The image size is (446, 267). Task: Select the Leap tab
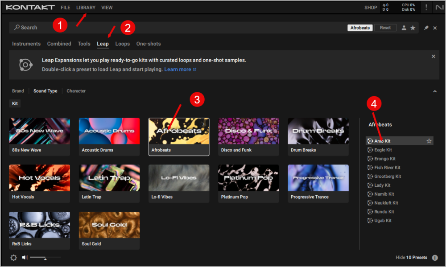point(103,44)
